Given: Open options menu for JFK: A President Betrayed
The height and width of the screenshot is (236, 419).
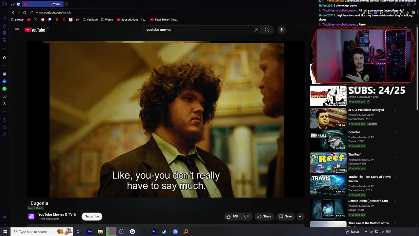Looking at the screenshot, I should tap(395, 111).
